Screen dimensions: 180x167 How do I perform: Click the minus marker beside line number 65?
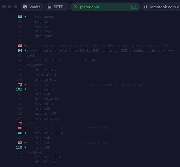click(25, 46)
